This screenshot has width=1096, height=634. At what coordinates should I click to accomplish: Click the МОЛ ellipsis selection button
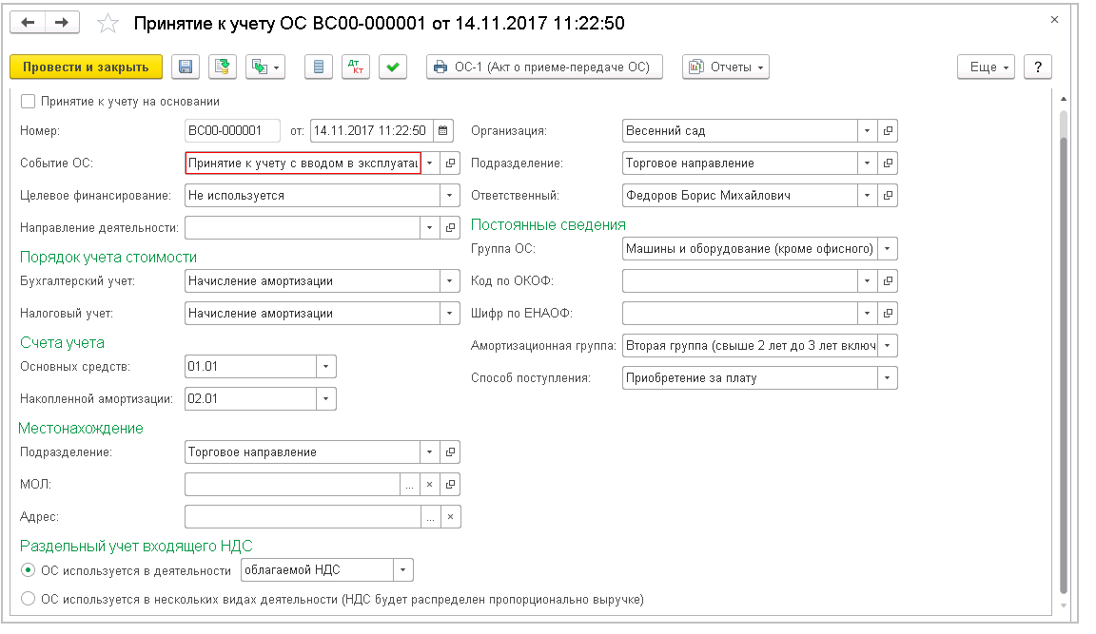[x=410, y=485]
